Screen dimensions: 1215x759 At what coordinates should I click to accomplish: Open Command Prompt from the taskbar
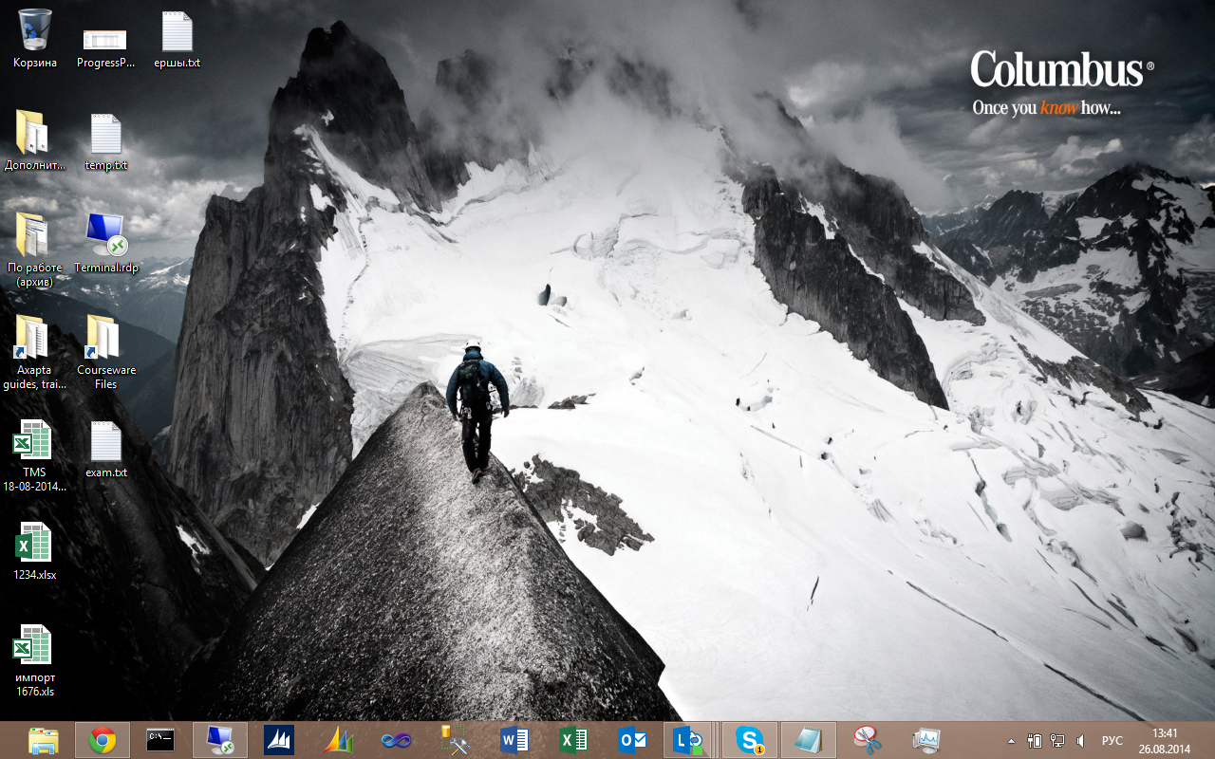(x=160, y=740)
